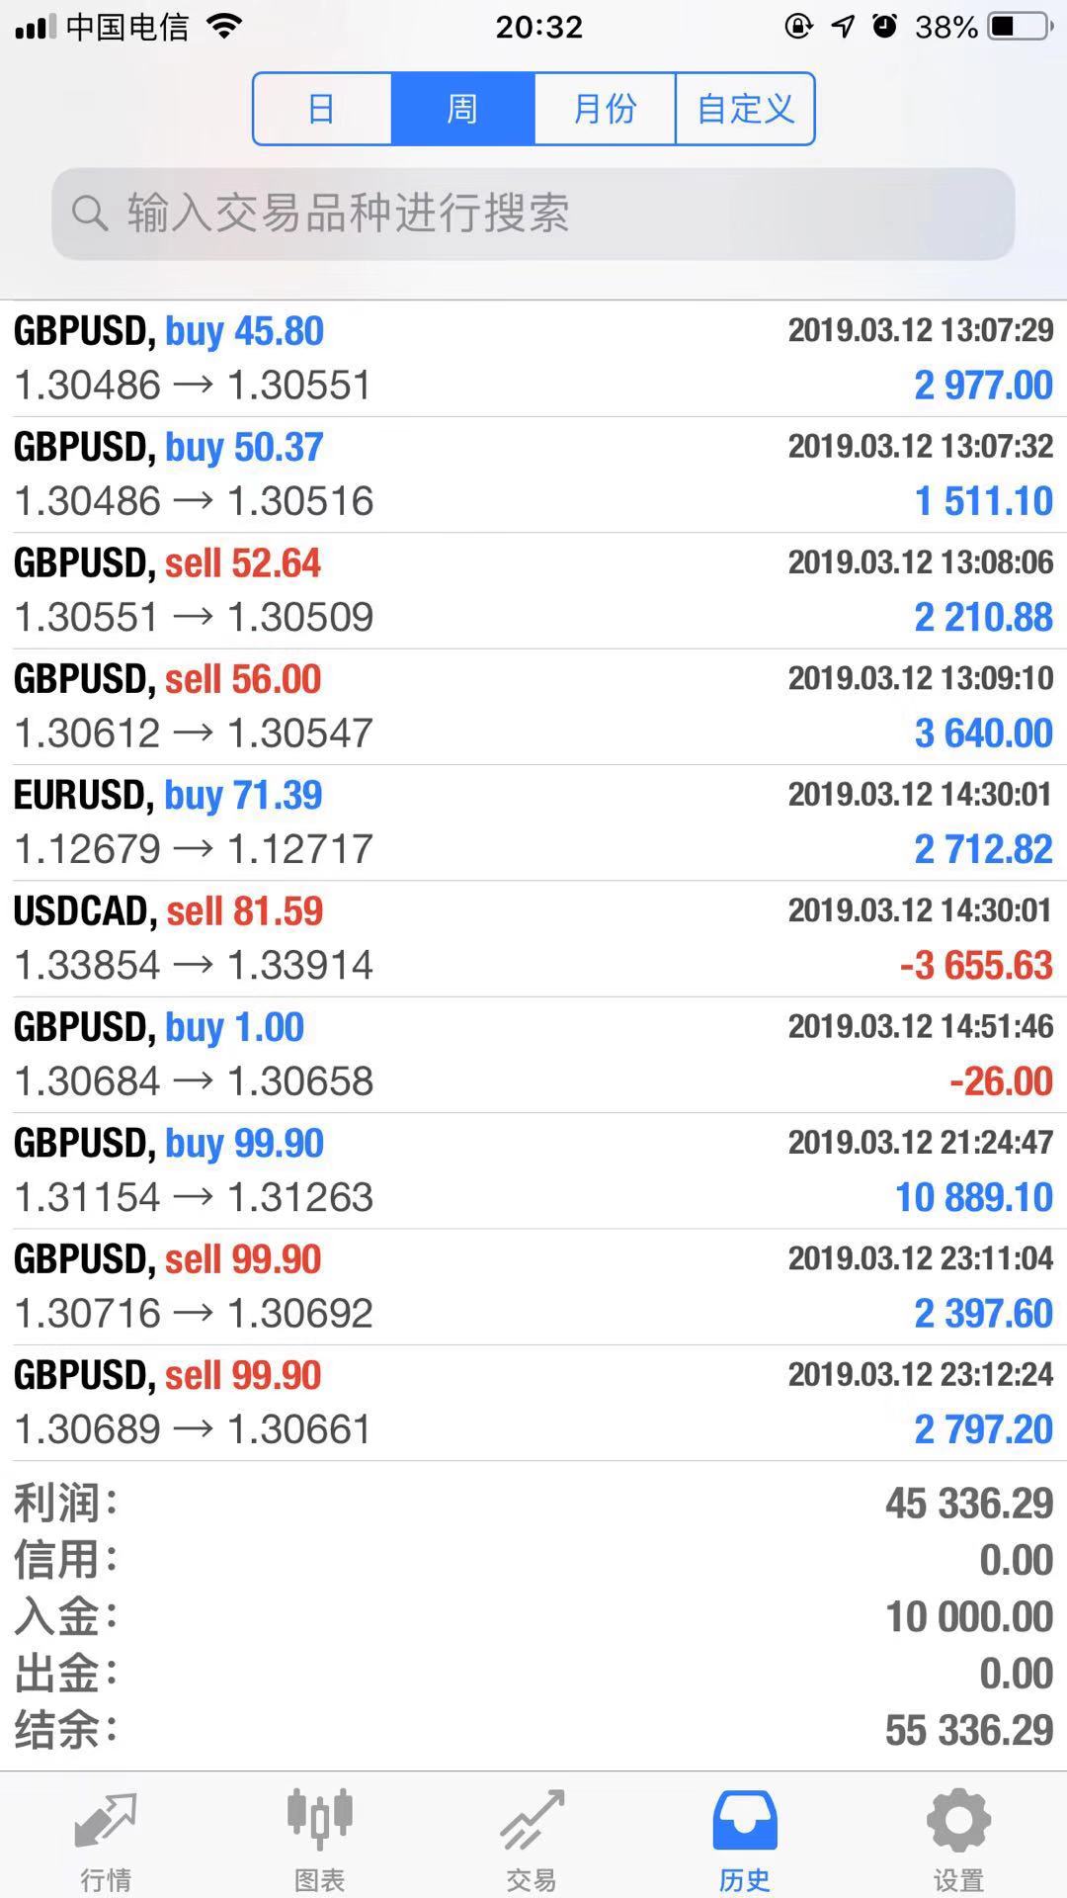
Task: Tap the 结余 balance summary line
Action: pos(533,1730)
